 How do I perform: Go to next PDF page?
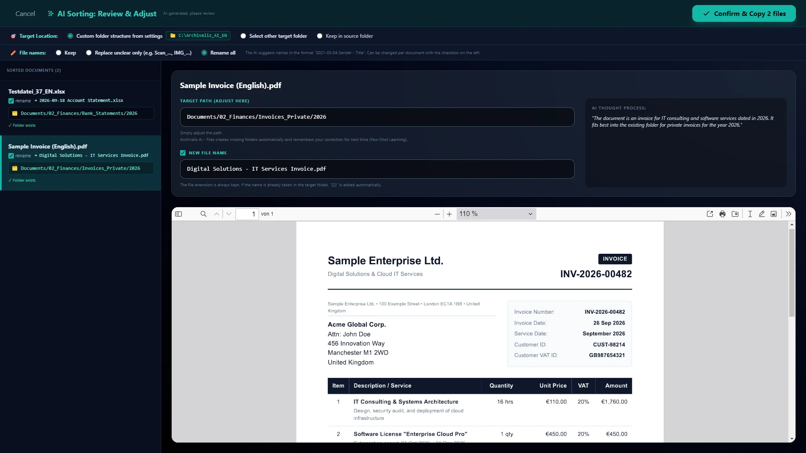[x=229, y=214]
